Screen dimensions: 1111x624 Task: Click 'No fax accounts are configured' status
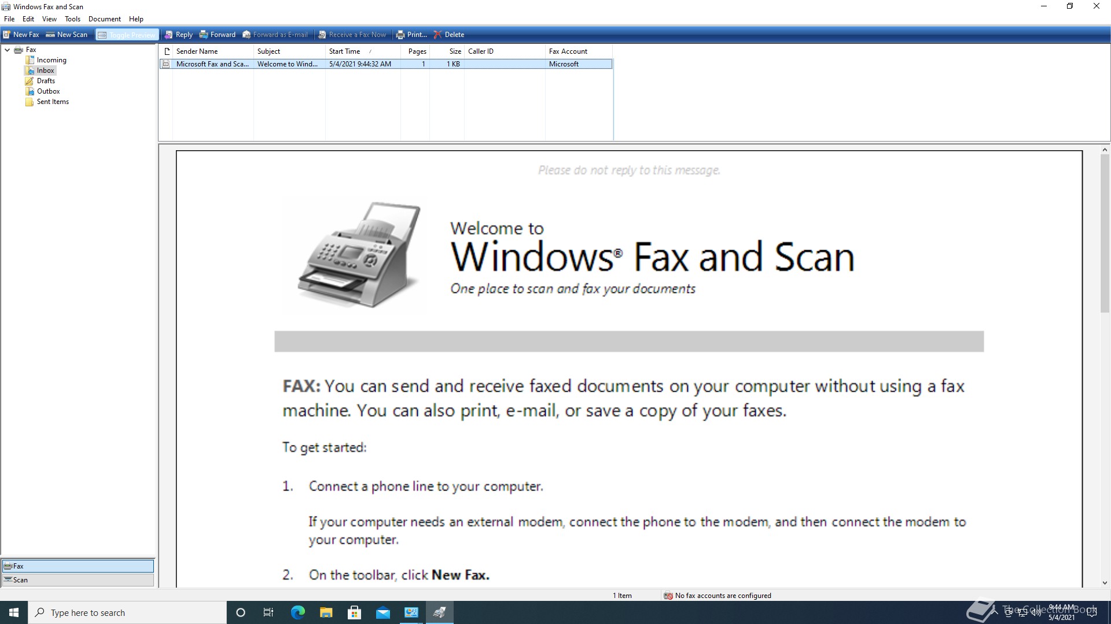(x=718, y=596)
